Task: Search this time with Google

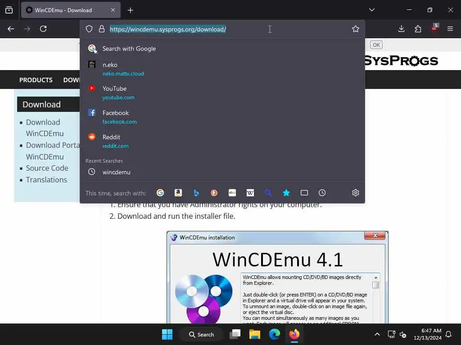Action: (160, 193)
